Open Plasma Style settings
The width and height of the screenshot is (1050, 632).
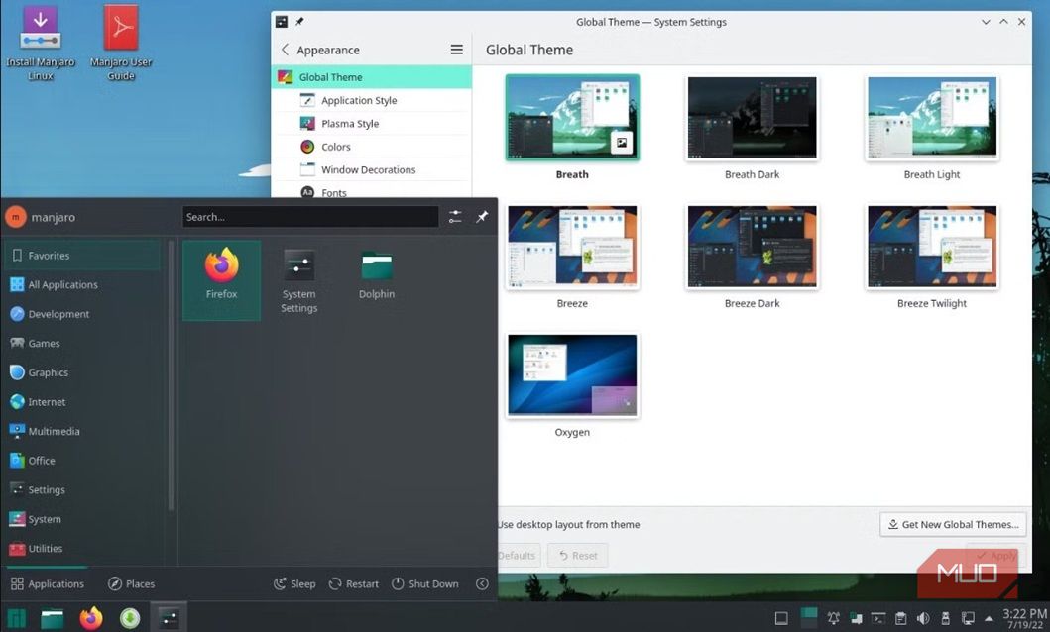coord(372,123)
